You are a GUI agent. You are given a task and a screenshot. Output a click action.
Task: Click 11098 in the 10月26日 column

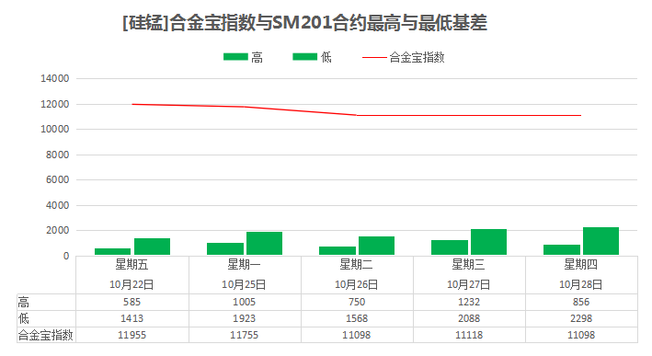pyautogui.click(x=357, y=335)
